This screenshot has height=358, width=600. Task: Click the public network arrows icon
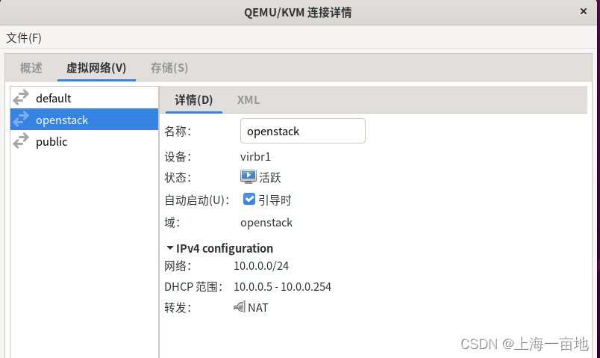click(x=21, y=141)
